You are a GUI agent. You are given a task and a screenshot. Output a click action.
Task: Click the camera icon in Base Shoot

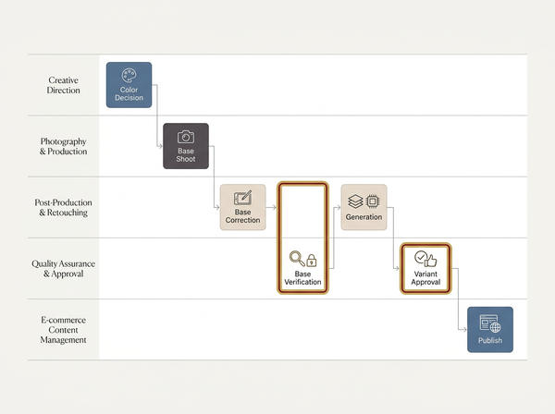186,137
